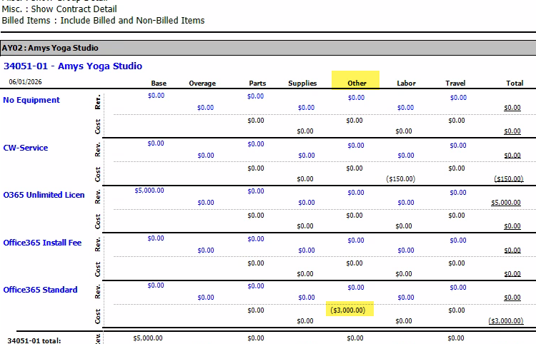Click Office365 Standard Travel cost $0.00
The width and height of the screenshot is (536, 344).
pos(457,310)
